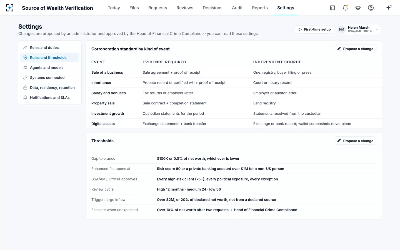Select the Settings tab

tap(286, 8)
